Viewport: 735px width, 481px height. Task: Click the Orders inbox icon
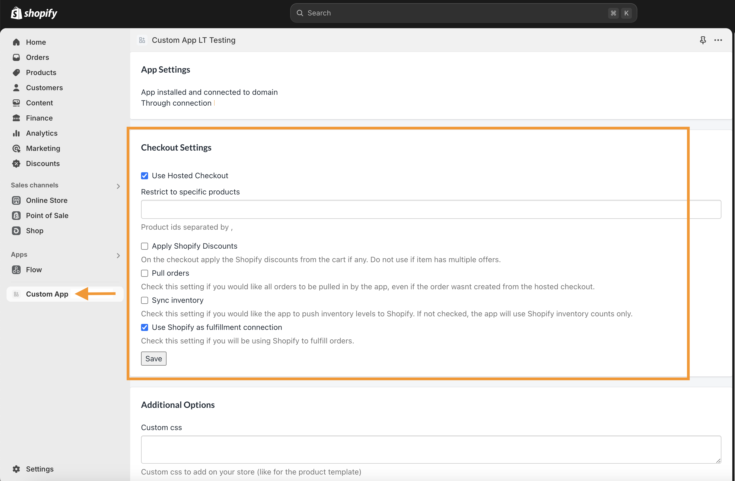(16, 57)
